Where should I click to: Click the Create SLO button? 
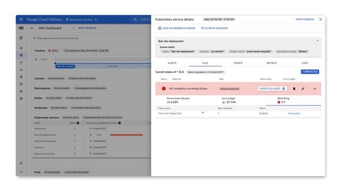310,72
